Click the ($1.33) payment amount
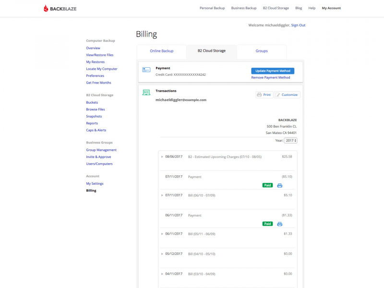The height and width of the screenshot is (288, 384). (x=287, y=215)
